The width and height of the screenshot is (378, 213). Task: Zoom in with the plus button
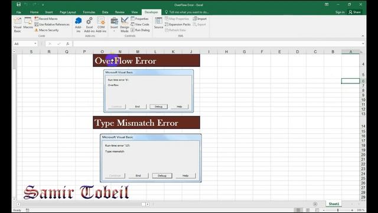pyautogui.click(x=352, y=210)
